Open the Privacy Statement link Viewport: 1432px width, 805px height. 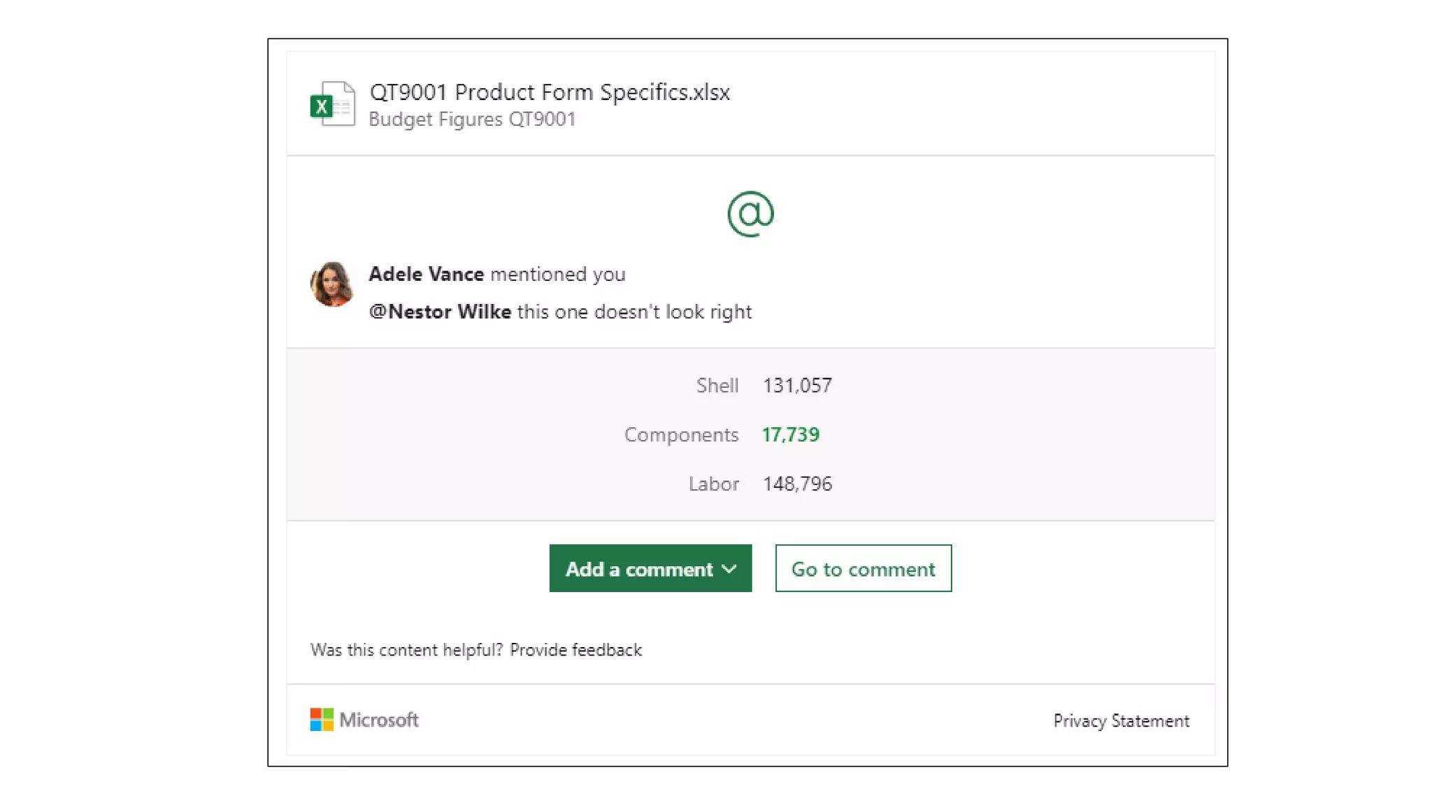pos(1121,720)
